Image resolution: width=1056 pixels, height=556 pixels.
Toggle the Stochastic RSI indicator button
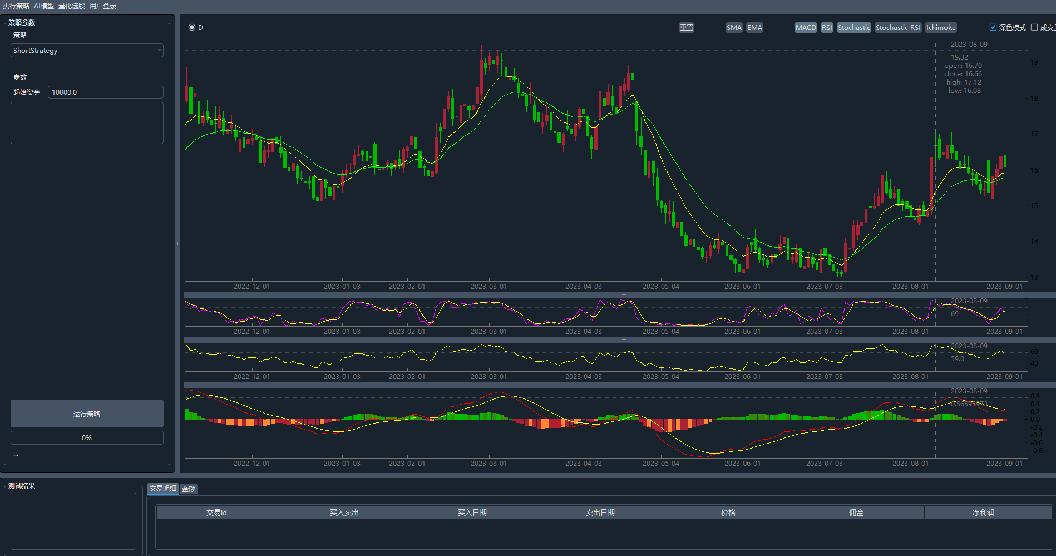pos(898,28)
